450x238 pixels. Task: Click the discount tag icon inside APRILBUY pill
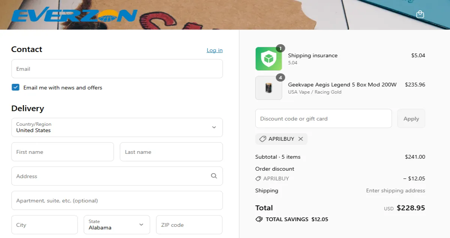pos(262,139)
